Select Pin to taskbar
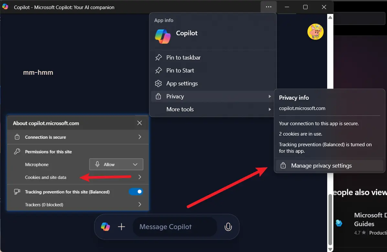 pyautogui.click(x=213, y=58)
